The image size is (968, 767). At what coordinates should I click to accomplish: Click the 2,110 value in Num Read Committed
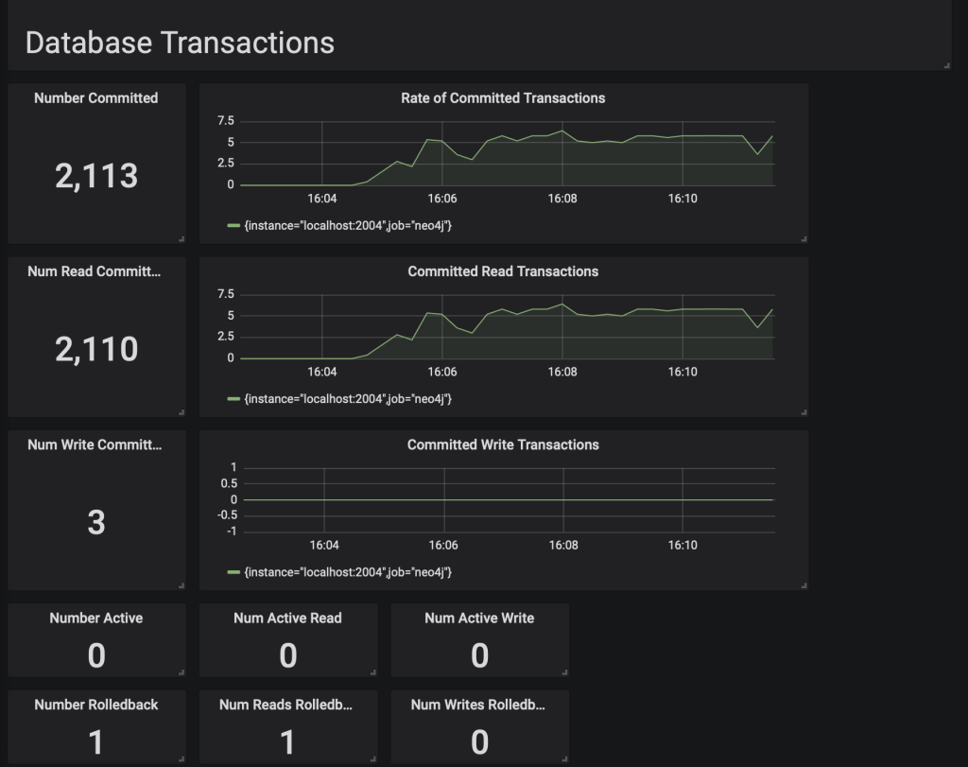[x=95, y=349]
